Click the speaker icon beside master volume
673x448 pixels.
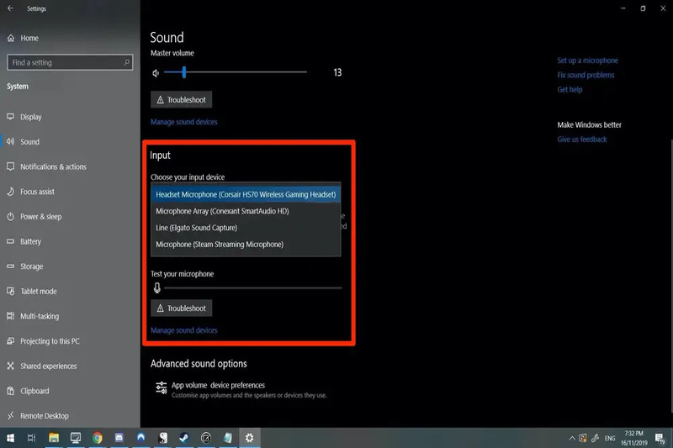pos(156,73)
